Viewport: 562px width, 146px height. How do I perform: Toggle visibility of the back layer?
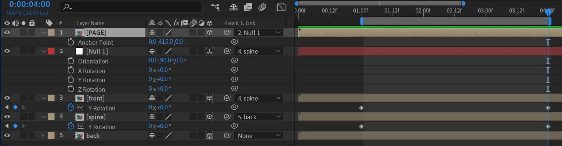tap(7, 136)
